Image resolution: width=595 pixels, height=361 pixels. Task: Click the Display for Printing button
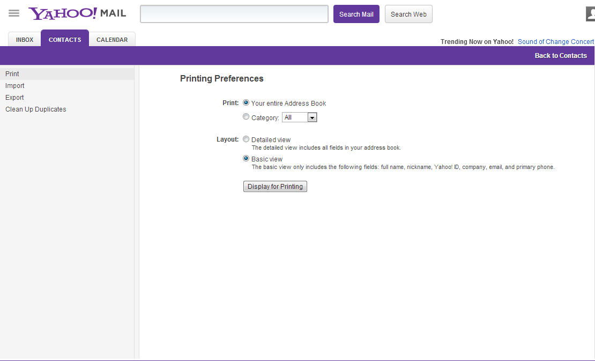[x=275, y=186]
